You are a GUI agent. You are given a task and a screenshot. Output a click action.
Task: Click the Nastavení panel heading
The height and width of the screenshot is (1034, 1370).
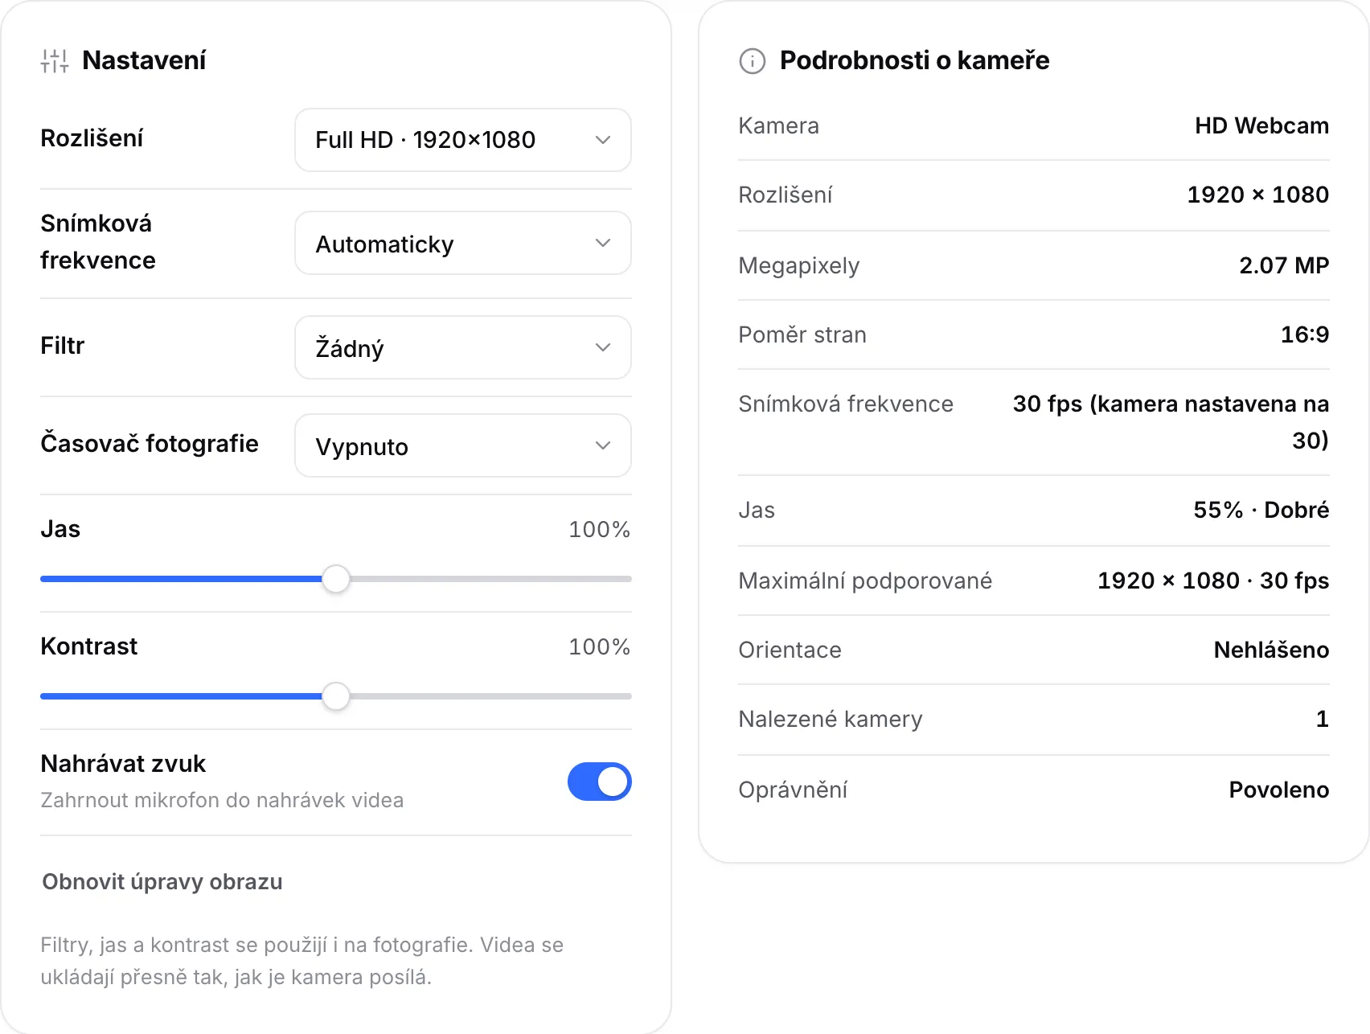144,60
